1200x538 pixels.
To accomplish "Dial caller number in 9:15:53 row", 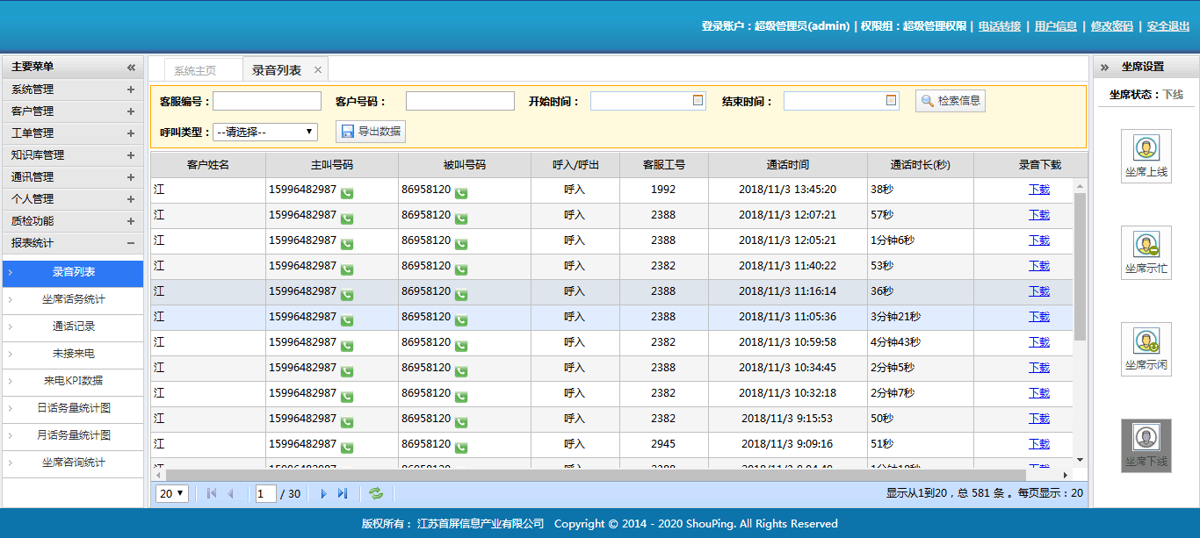I will coord(347,421).
